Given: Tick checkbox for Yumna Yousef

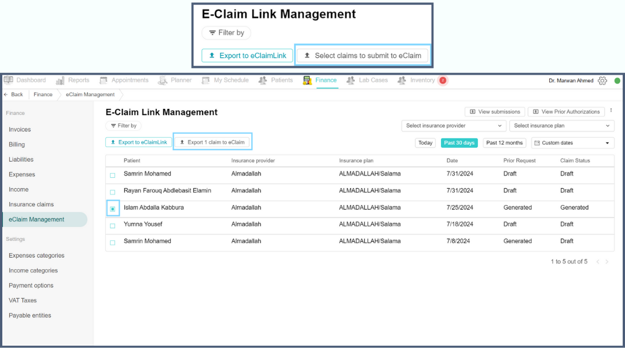Looking at the screenshot, I should pyautogui.click(x=112, y=226).
